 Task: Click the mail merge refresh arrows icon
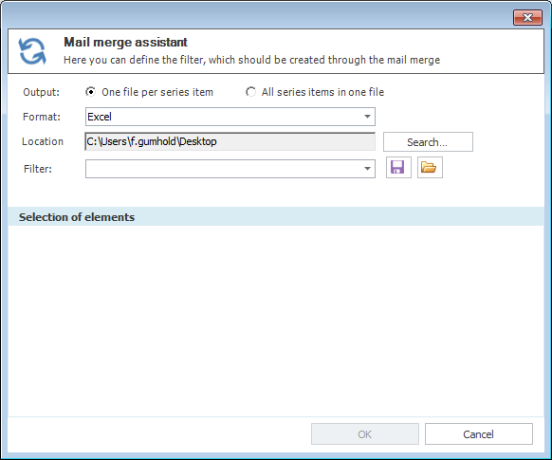32,51
